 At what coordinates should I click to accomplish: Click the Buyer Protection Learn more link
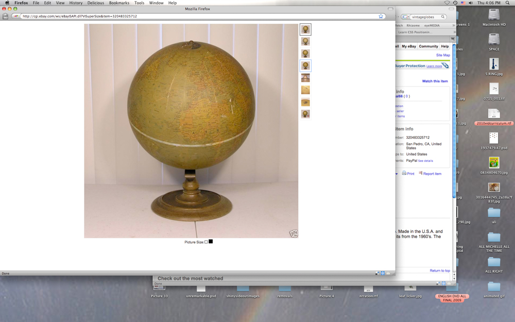pyautogui.click(x=434, y=66)
